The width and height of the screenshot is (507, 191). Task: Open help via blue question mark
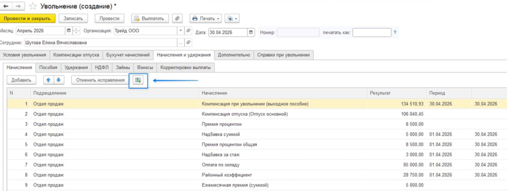(x=395, y=33)
